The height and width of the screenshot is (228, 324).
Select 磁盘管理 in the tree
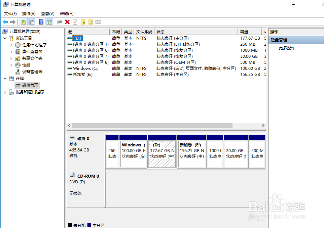point(30,85)
